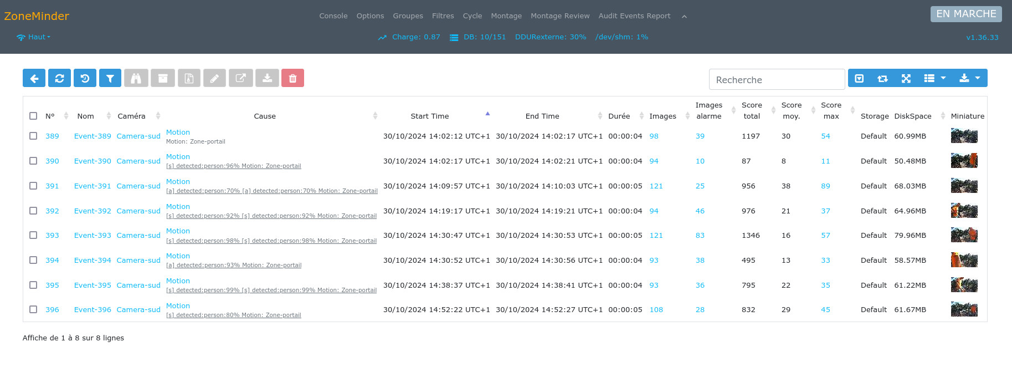Check the box for event 394
Viewport: 1012px width, 372px height.
pyautogui.click(x=33, y=260)
